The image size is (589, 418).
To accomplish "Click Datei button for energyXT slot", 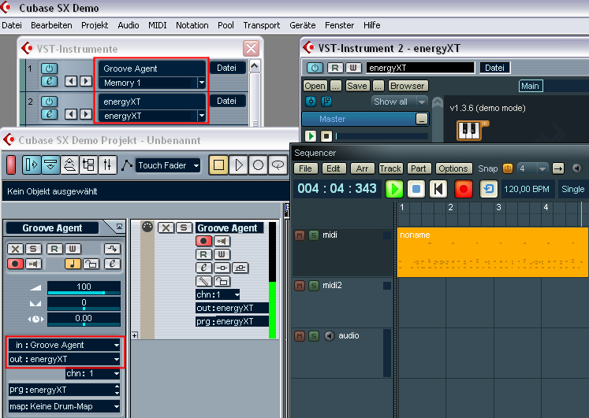I will [x=227, y=101].
